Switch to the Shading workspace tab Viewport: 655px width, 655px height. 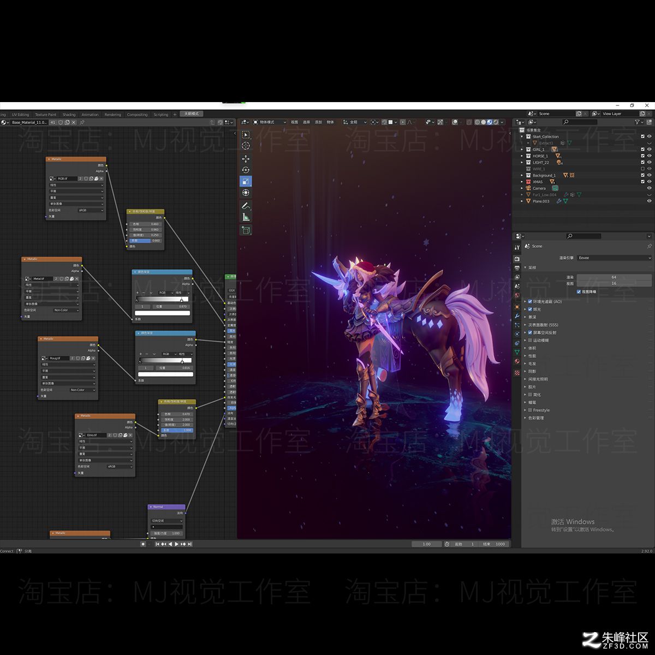click(69, 115)
